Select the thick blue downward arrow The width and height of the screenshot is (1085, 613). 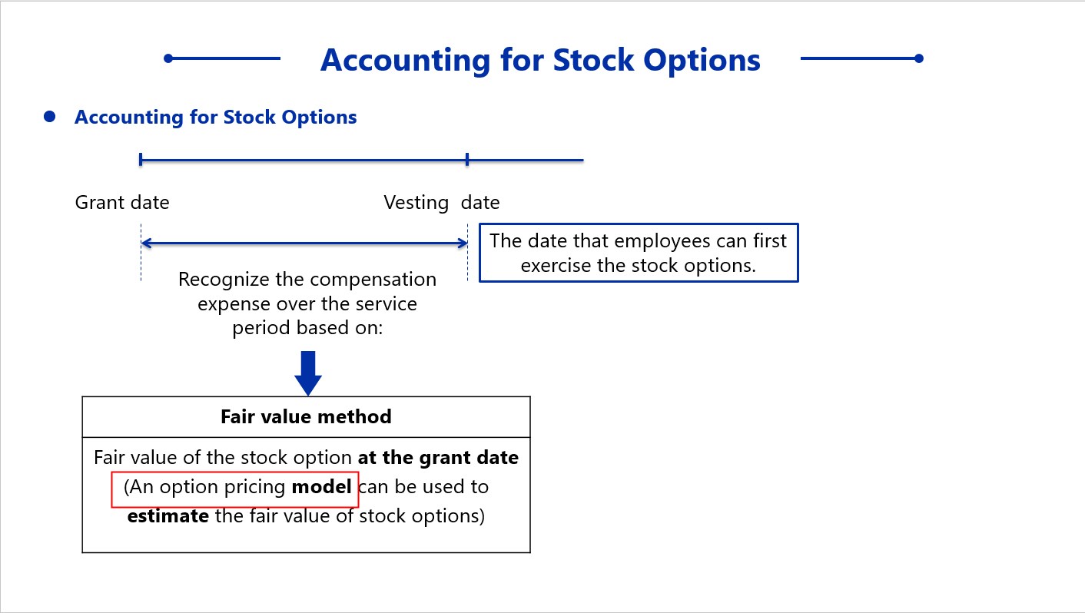(x=307, y=373)
